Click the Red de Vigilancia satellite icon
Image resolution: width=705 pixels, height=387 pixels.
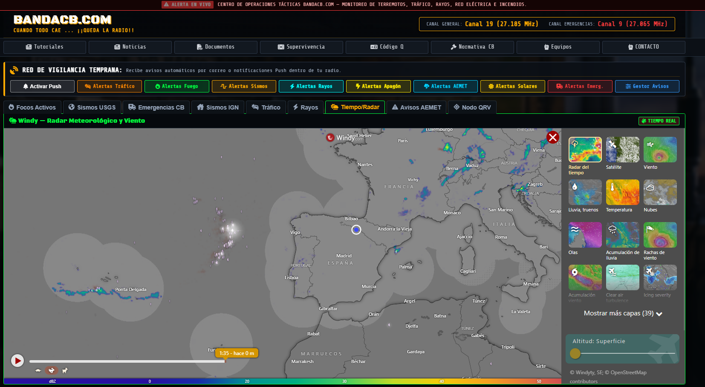click(14, 70)
